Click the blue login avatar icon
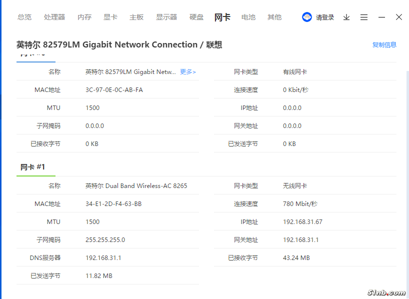The width and height of the screenshot is (409, 299). 307,17
